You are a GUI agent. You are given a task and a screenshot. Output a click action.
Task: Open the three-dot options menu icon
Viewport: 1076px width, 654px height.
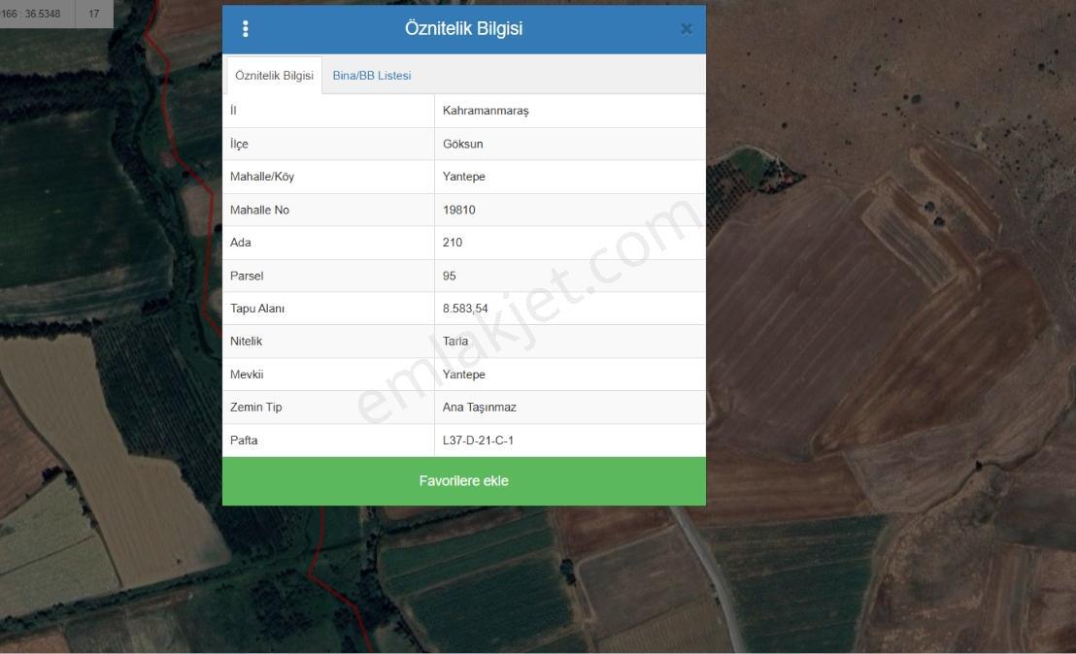click(x=245, y=29)
